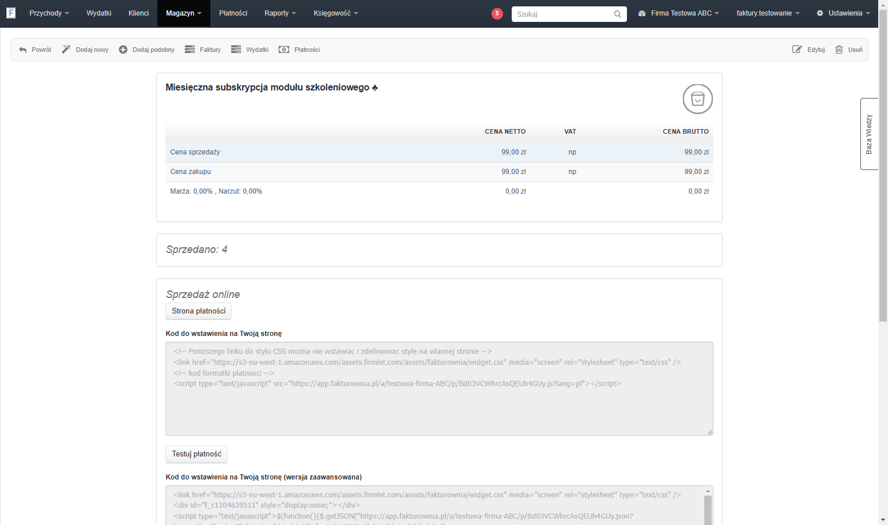This screenshot has width=888, height=525.
Task: Click the Strona płatności button
Action: 198,311
